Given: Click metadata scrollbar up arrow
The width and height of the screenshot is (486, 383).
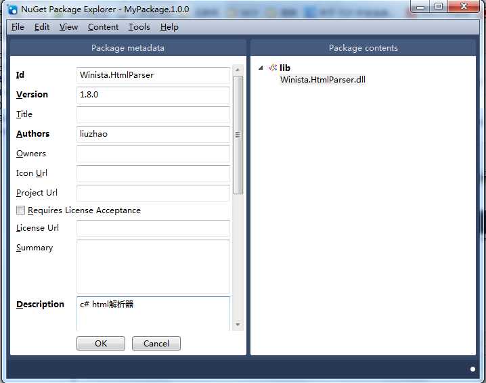Looking at the screenshot, I should pos(238,70).
